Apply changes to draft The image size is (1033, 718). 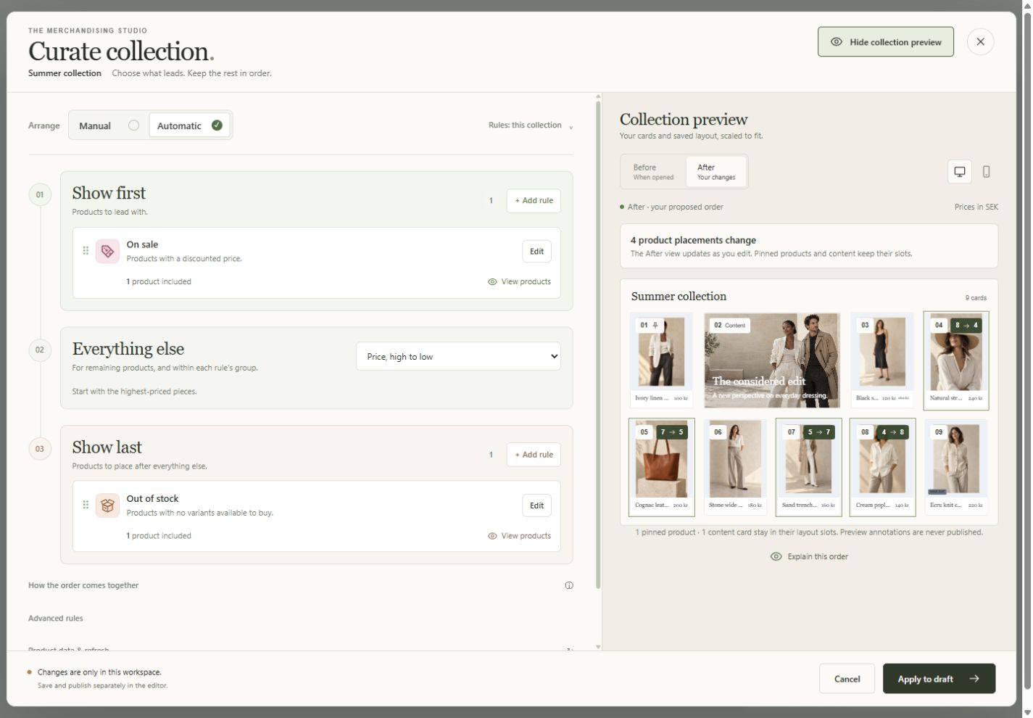939,679
